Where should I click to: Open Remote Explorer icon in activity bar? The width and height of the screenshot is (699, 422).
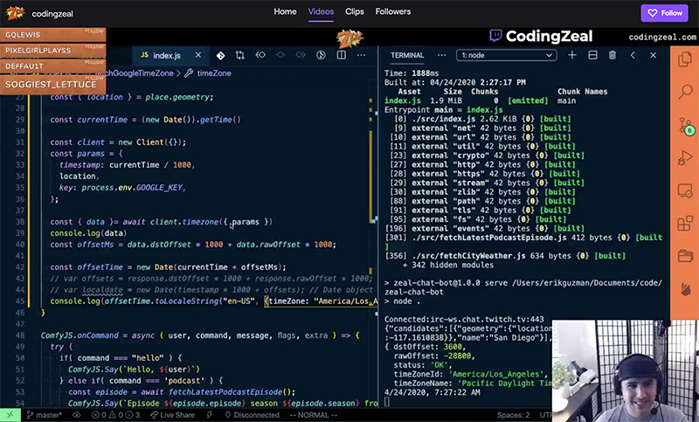[x=685, y=191]
